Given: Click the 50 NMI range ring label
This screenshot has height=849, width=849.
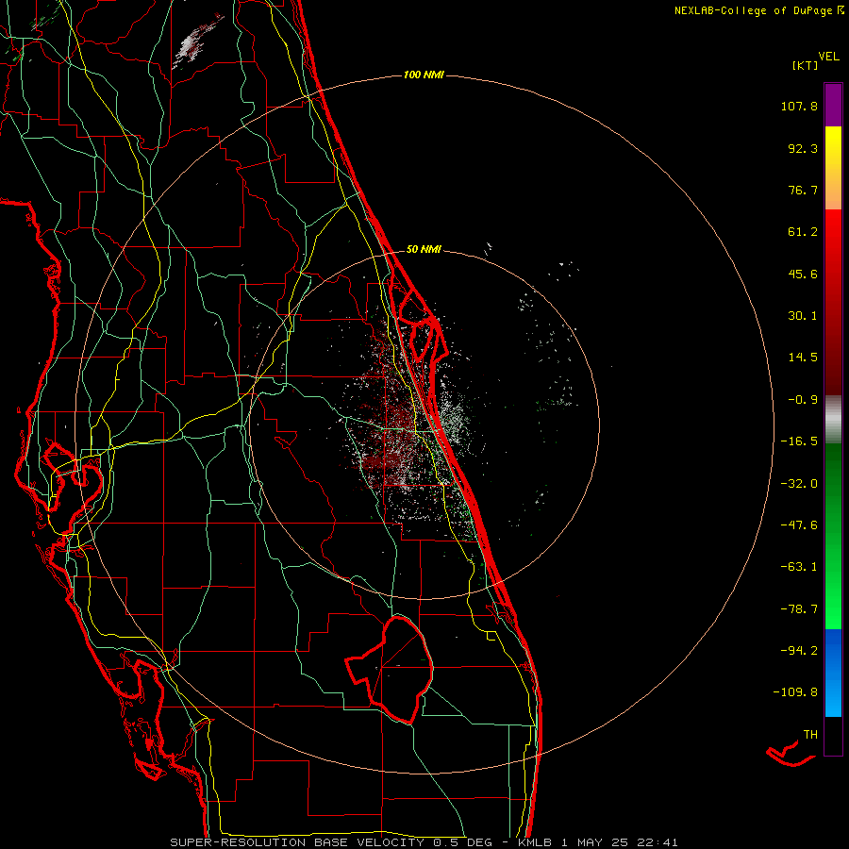Looking at the screenshot, I should pos(424,250).
